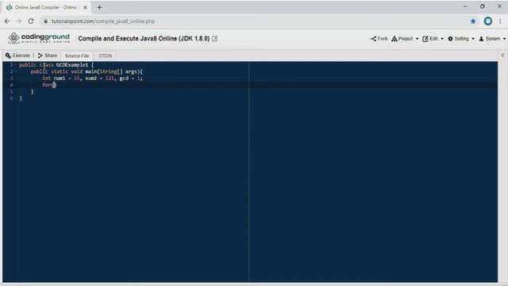Viewport: 508px width, 286px height.
Task: Click Execute to run the code
Action: 17,56
